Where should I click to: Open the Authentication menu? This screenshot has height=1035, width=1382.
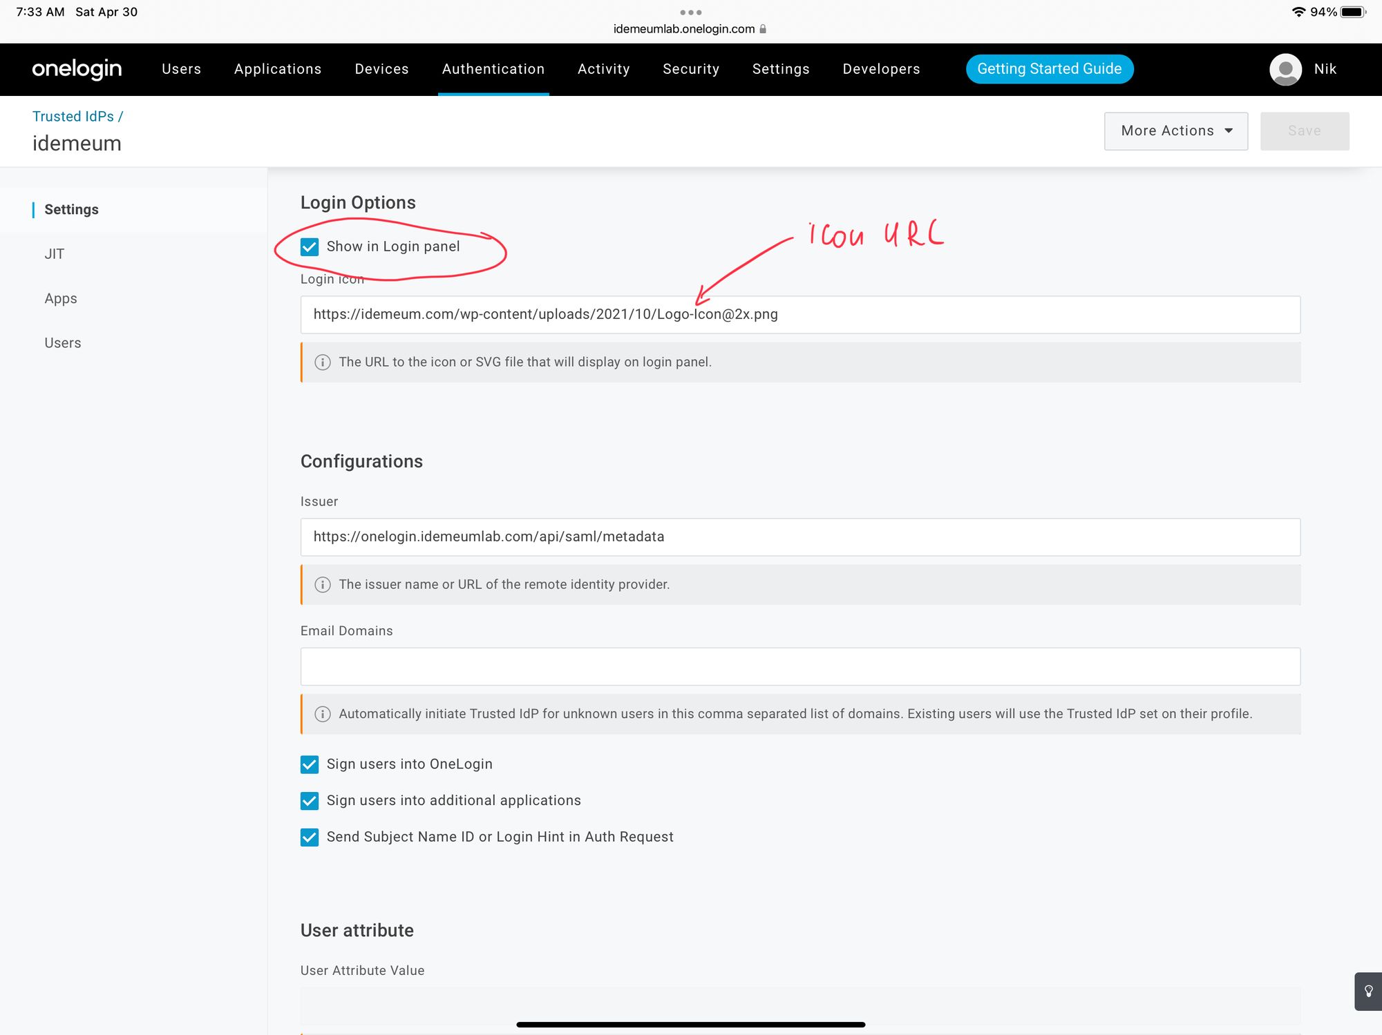click(493, 69)
